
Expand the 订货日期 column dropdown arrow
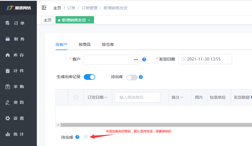tap(106, 97)
